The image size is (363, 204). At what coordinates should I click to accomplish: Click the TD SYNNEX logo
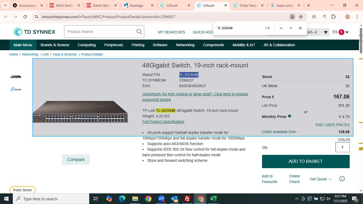[35, 32]
